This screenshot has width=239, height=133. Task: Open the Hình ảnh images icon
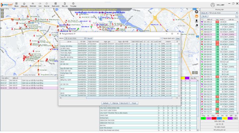[x=33, y=4]
